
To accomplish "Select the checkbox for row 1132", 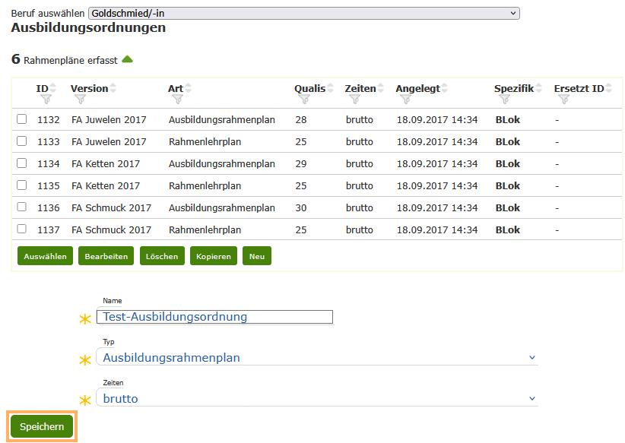I will 21,119.
